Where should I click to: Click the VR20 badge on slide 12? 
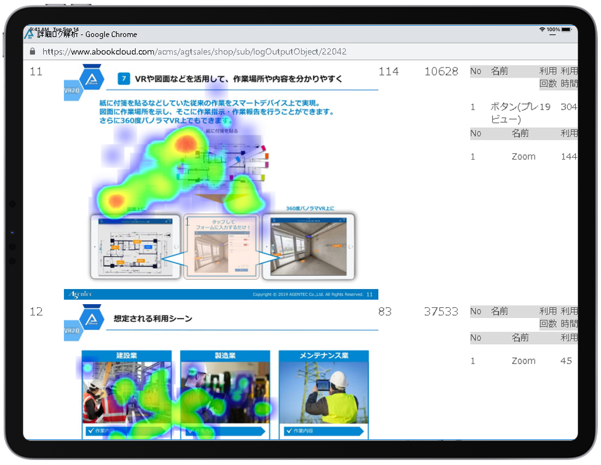click(72, 330)
